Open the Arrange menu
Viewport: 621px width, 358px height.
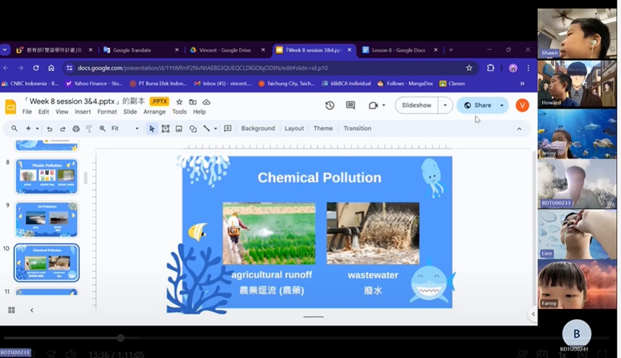(x=154, y=112)
